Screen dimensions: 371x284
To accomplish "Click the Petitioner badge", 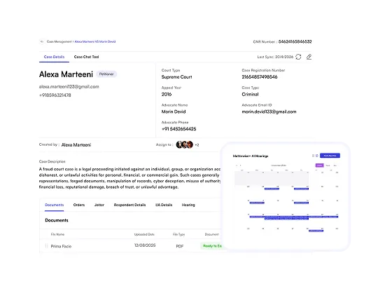I will (106, 74).
